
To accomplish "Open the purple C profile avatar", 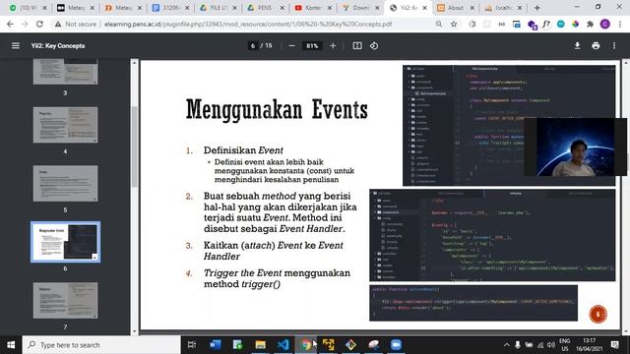I will tap(604, 24).
